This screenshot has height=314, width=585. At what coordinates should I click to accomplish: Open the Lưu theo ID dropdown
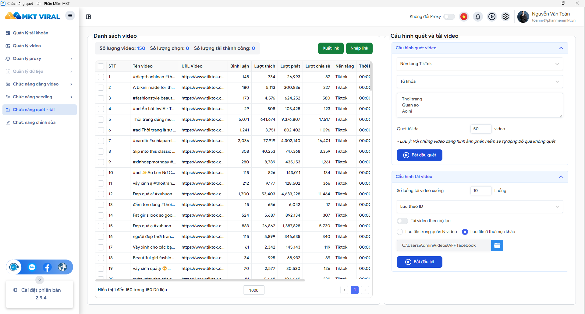pos(480,207)
